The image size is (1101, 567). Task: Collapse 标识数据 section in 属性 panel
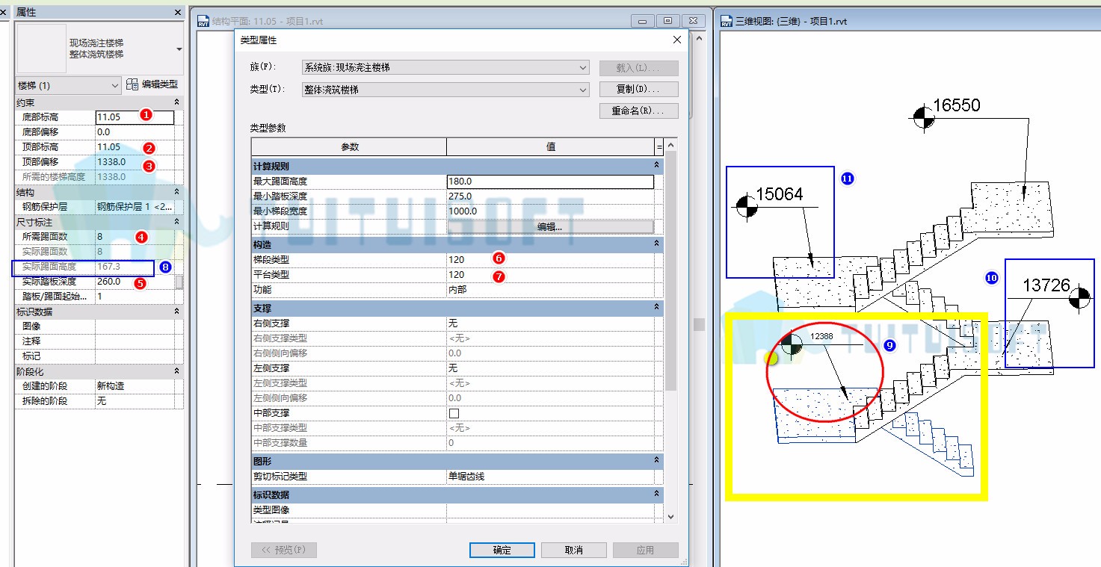click(x=176, y=312)
